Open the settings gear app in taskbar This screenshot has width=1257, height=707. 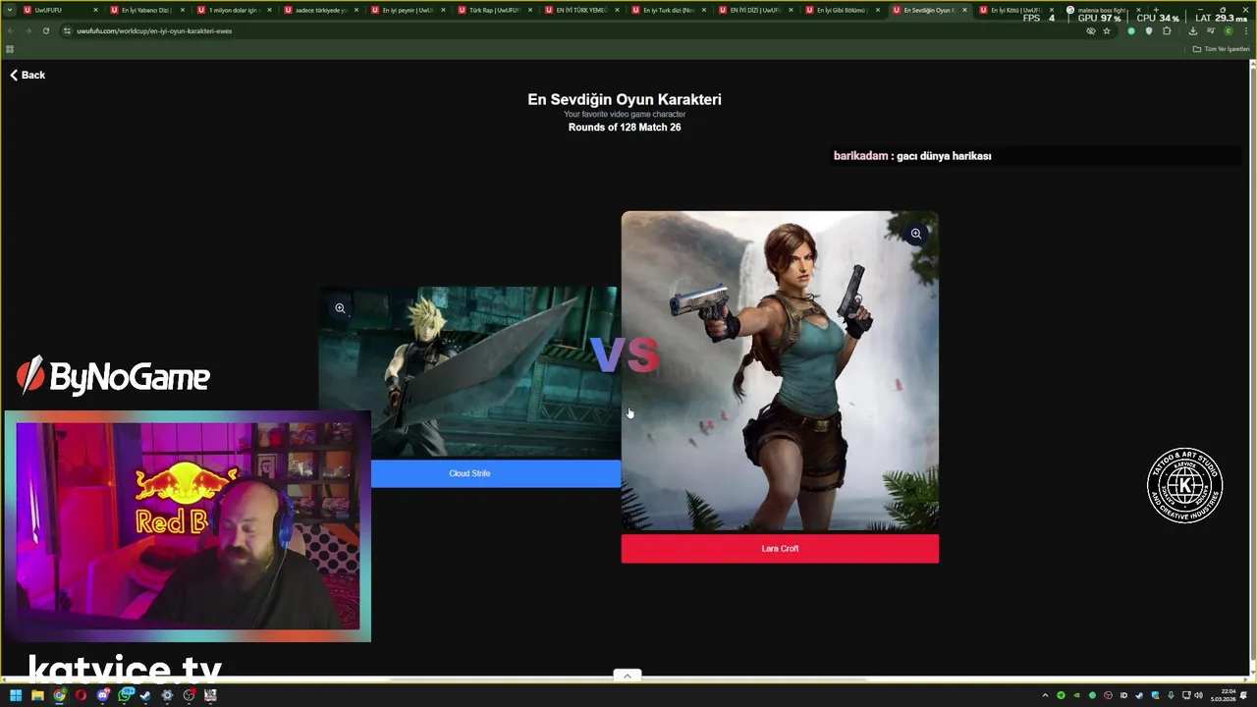167,695
